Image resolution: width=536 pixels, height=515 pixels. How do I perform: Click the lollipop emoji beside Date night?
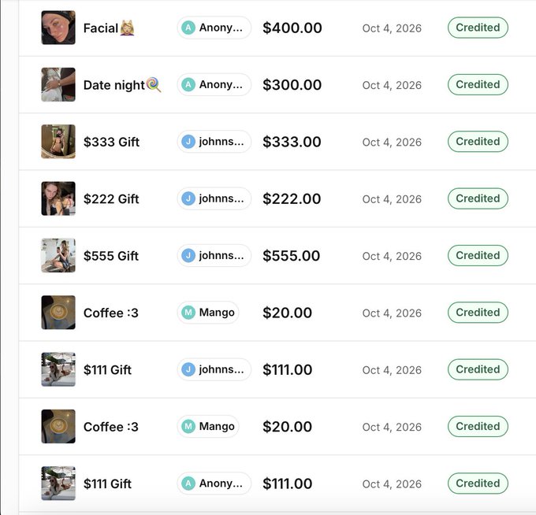click(x=154, y=85)
